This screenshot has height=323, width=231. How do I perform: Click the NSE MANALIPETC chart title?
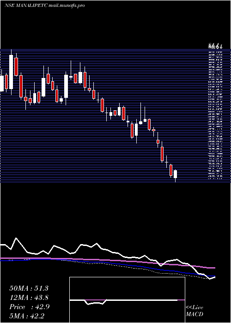pyautogui.click(x=44, y=6)
